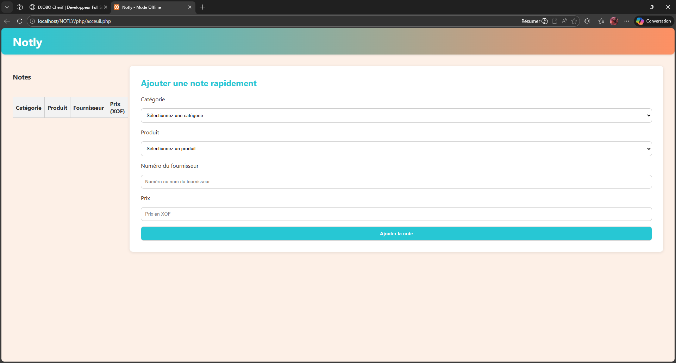The image size is (676, 363).
Task: Click the address bar URL
Action: coord(74,21)
